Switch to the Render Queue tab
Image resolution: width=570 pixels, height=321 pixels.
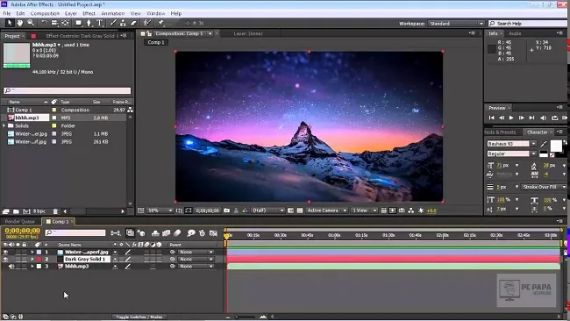(20, 221)
